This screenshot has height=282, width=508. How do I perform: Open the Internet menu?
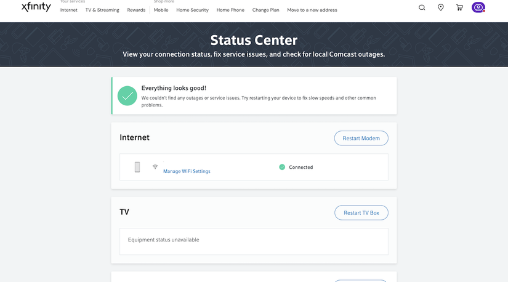[69, 10]
